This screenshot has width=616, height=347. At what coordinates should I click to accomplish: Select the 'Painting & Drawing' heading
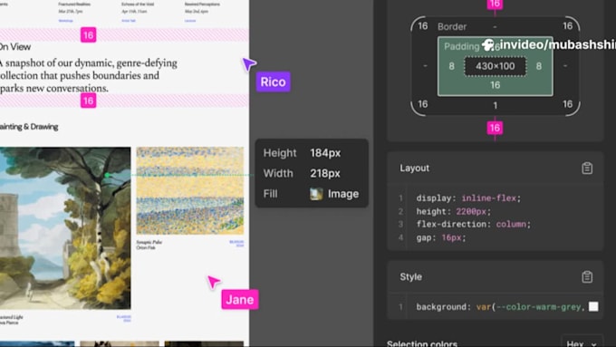point(29,127)
